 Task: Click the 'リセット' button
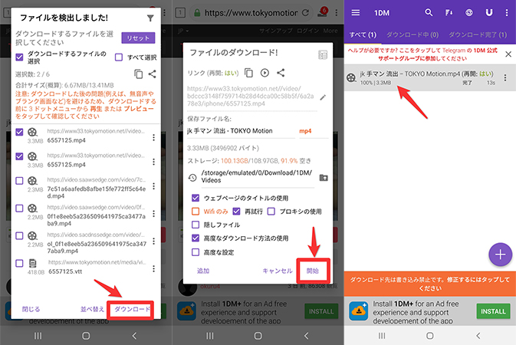(x=138, y=38)
